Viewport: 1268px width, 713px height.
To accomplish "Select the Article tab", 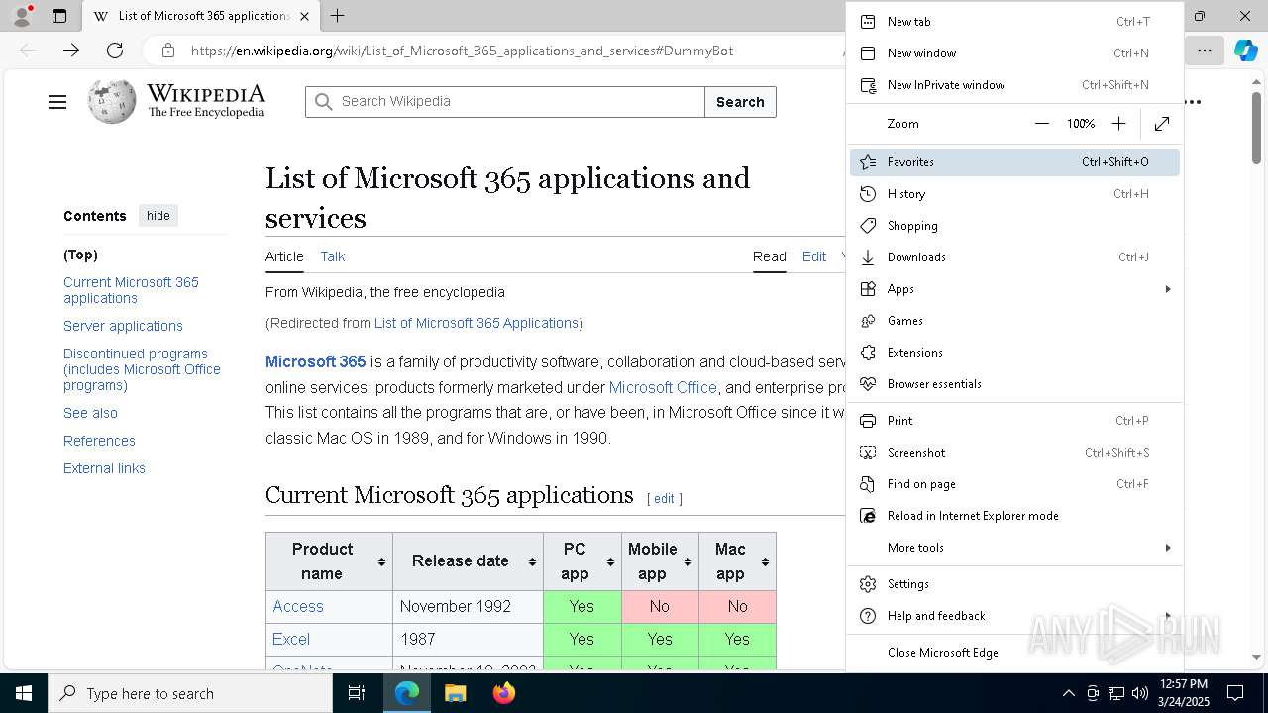I will [284, 256].
